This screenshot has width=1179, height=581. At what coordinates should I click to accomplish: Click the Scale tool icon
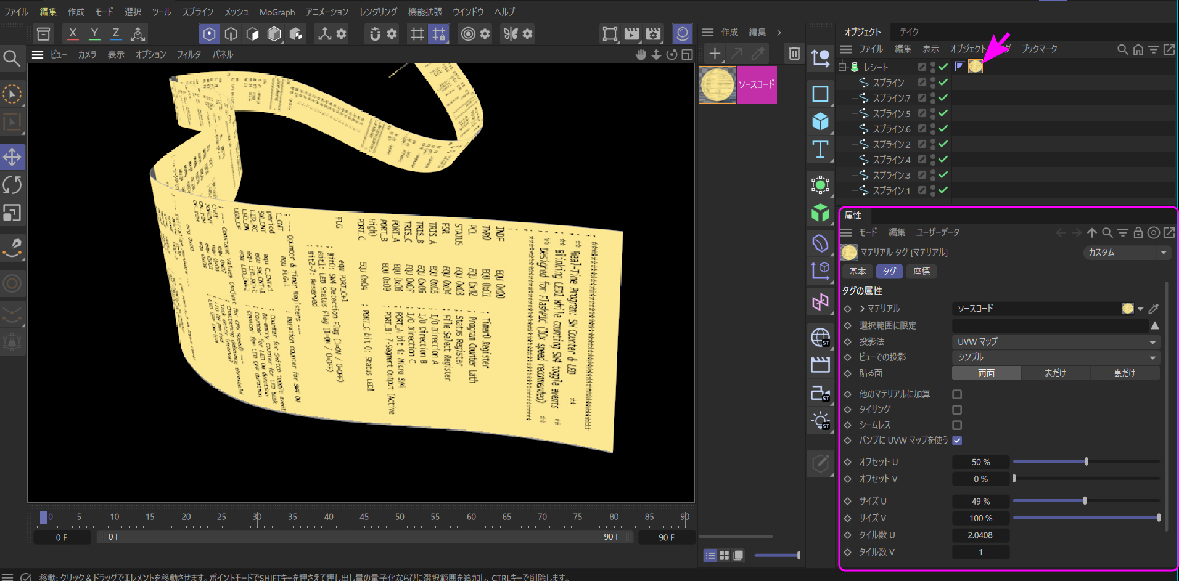(12, 213)
